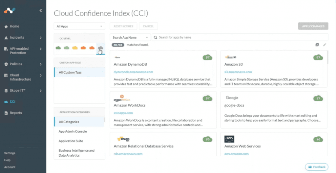Open the rds.amazonaws.com link
Image resolution: width=336 pixels, height=173 pixels.
pos(128,154)
